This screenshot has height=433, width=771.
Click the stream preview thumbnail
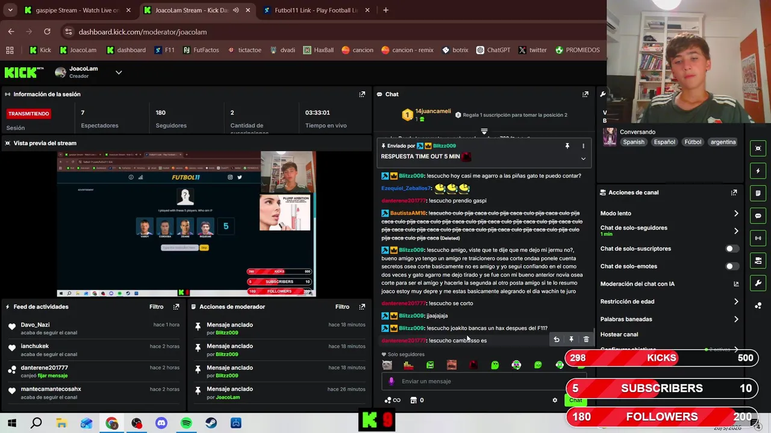[186, 224]
